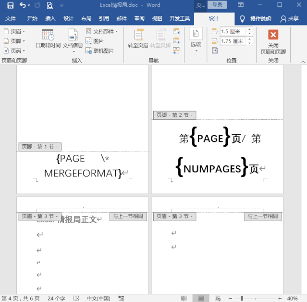307x302 pixels.
Task: Open the 布局 tab
Action: (86, 18)
